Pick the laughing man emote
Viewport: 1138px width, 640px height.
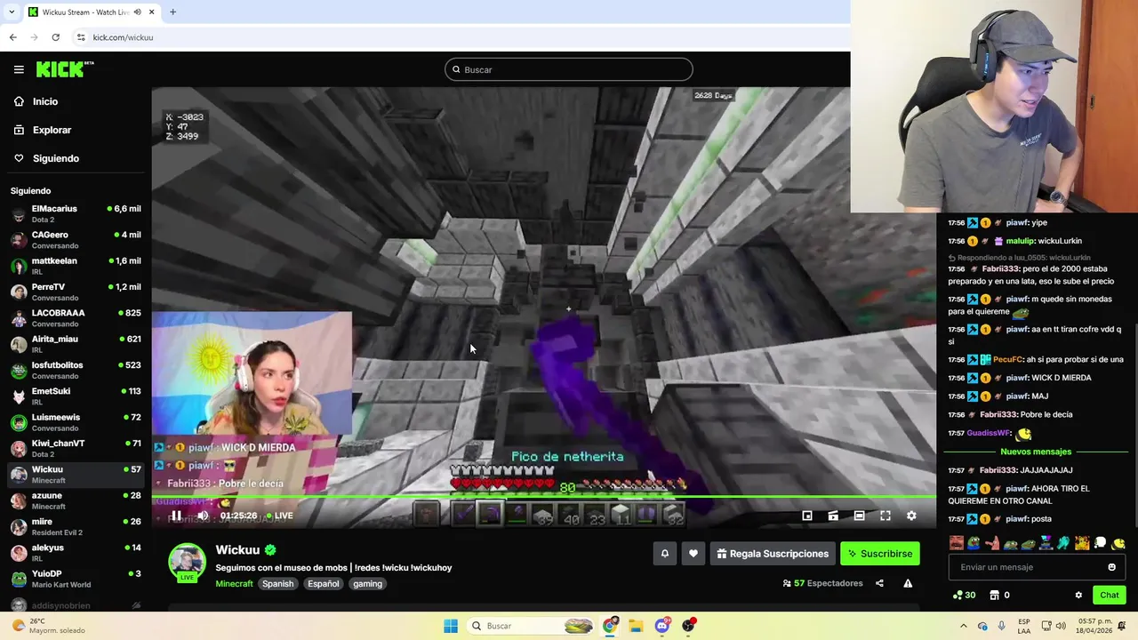tap(957, 543)
